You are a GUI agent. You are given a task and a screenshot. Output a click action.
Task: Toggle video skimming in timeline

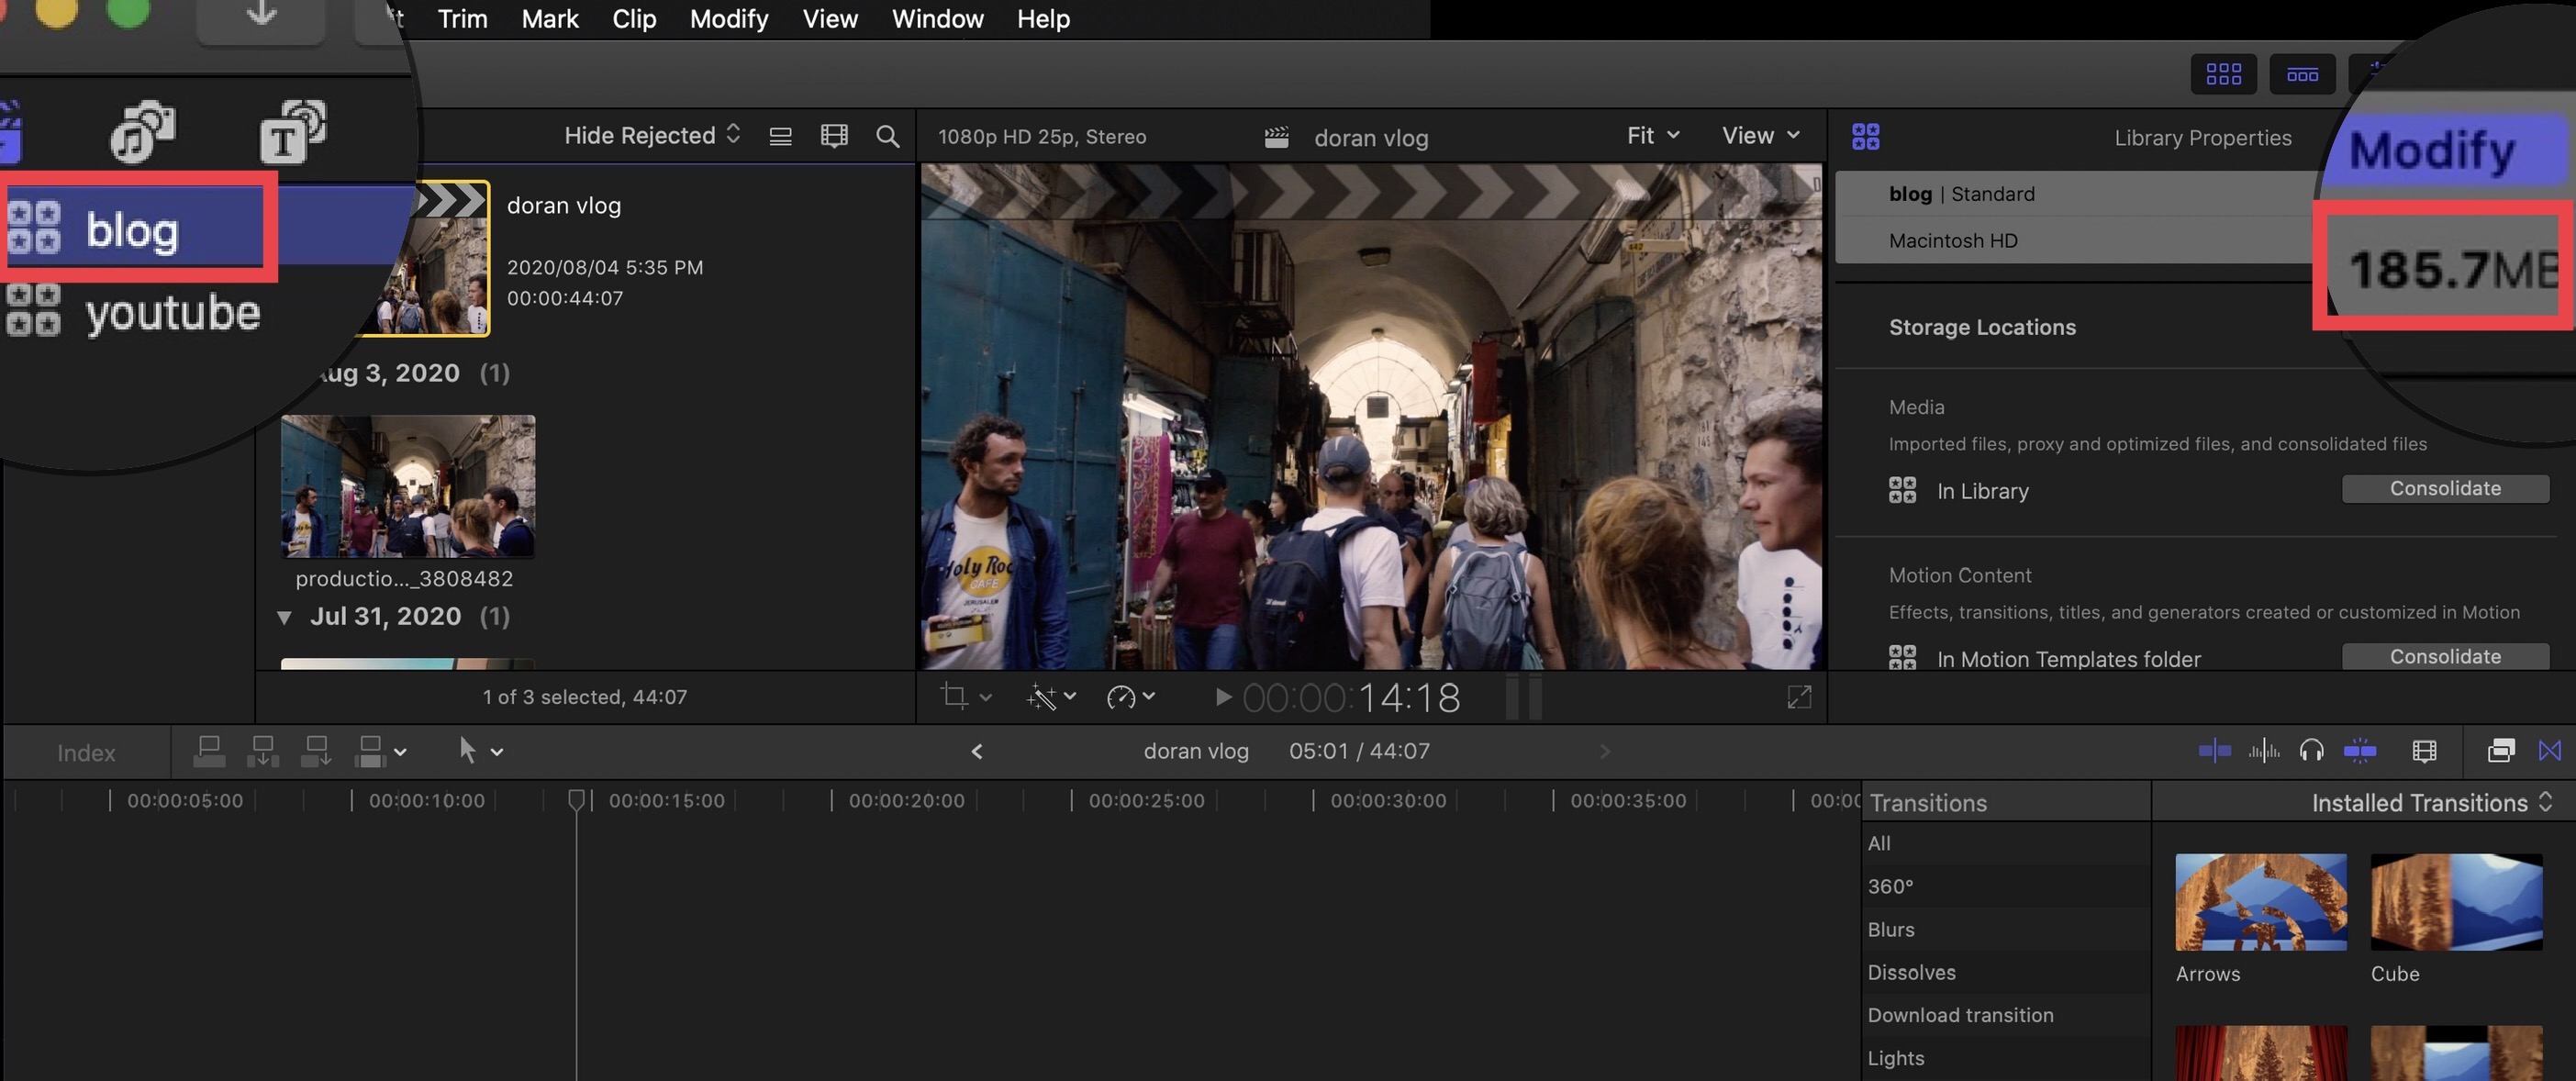click(x=2215, y=750)
